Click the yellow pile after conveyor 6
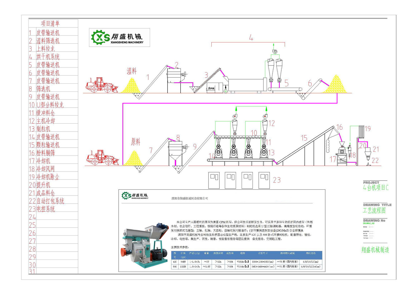Screen dimensions: 418x295 point(335,85)
